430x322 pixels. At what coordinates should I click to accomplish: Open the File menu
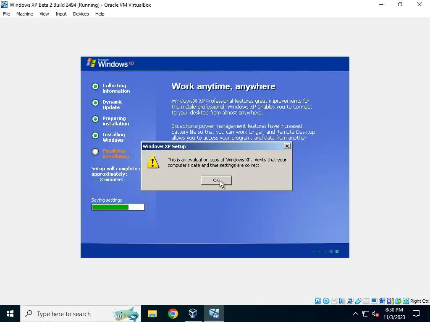6,14
